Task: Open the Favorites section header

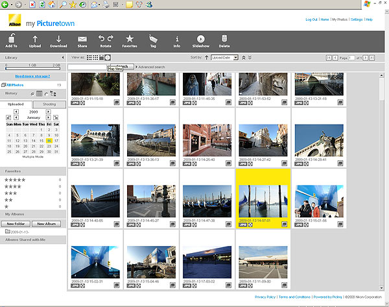Action: pyautogui.click(x=33, y=171)
